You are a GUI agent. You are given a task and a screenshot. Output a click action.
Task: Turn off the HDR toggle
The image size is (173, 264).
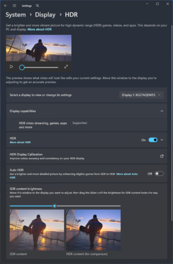click(x=153, y=140)
